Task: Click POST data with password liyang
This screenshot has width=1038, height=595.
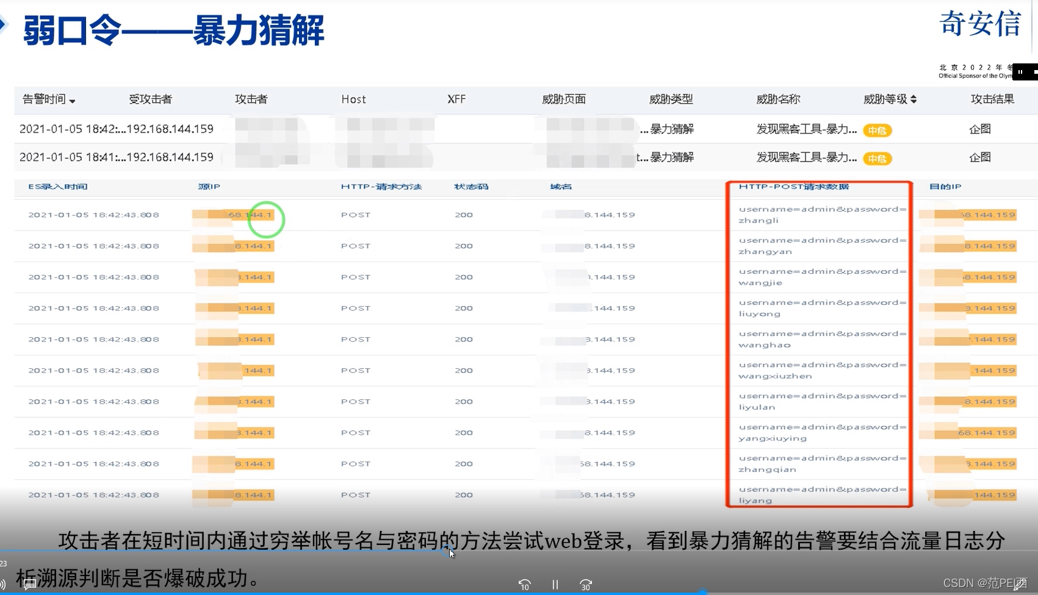Action: point(822,494)
